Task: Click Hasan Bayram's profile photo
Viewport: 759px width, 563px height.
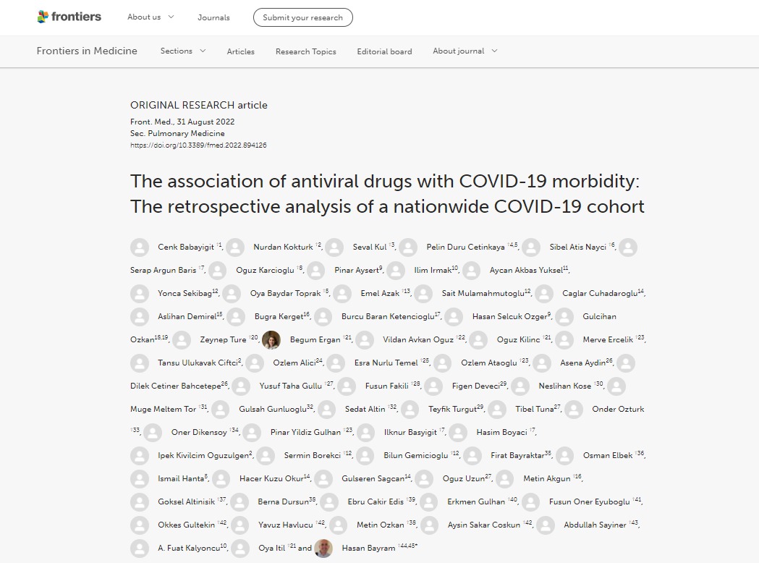Action: pyautogui.click(x=323, y=548)
